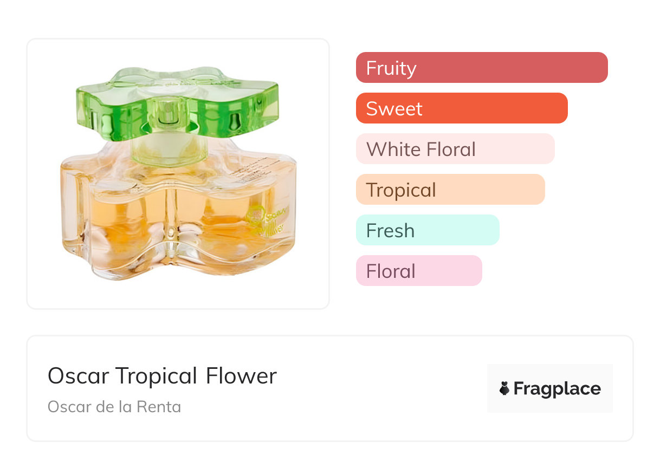Click the word "Flower" in the perfume title
660x468 pixels.
pos(241,376)
